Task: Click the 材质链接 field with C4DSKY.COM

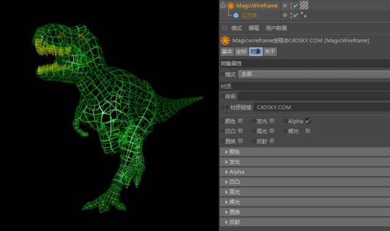Action: click(322, 107)
